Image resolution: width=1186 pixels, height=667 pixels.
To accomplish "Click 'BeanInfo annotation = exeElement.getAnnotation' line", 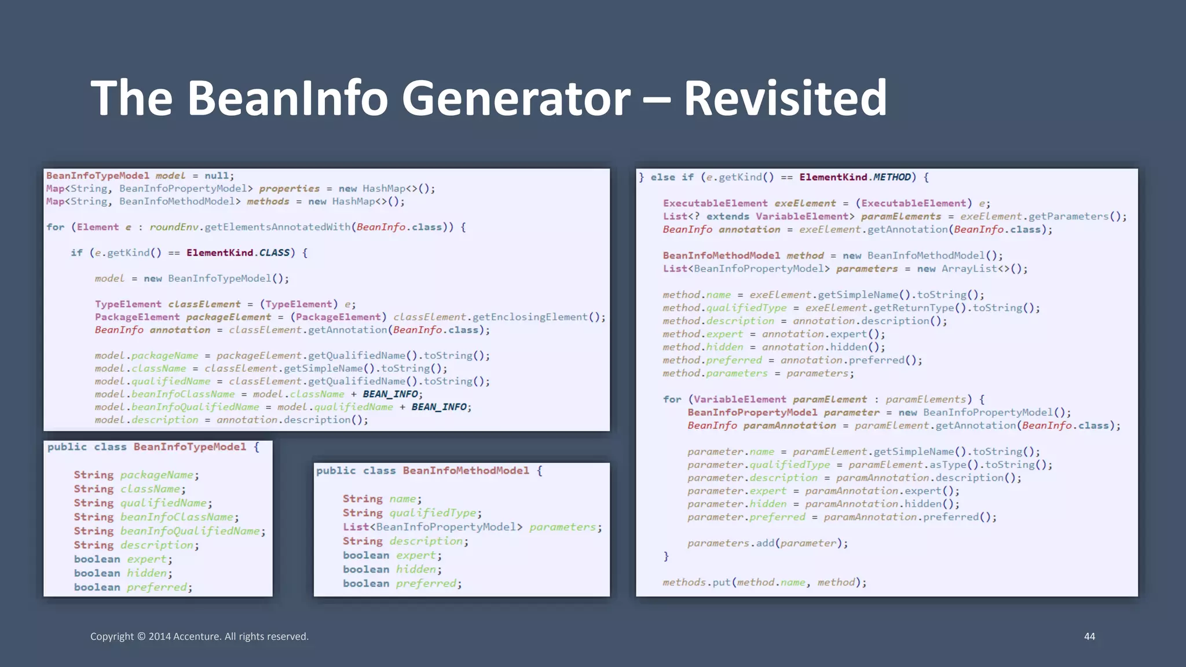I will [x=858, y=229].
